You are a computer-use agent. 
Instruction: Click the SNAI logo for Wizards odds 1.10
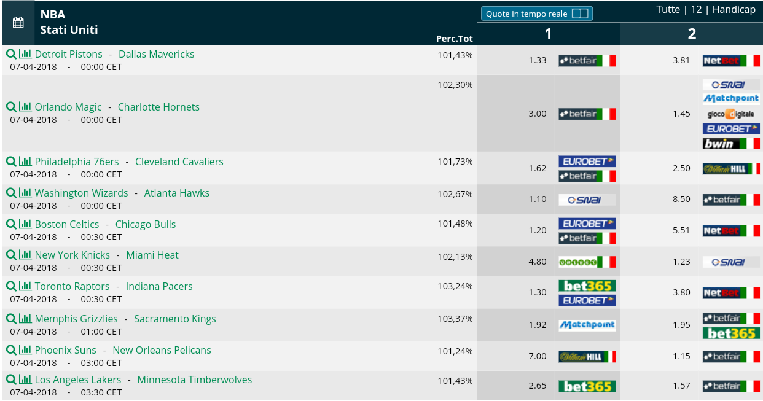click(x=587, y=200)
